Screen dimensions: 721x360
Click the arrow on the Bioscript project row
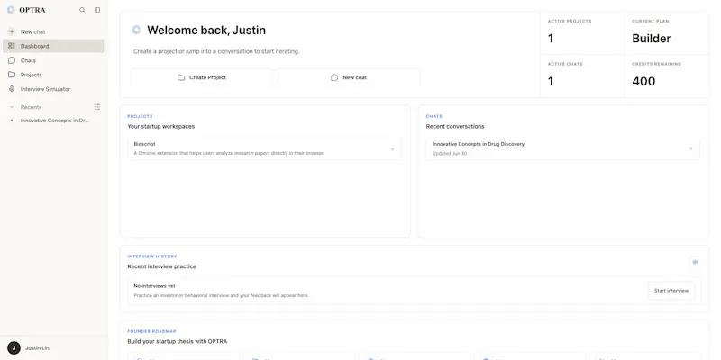pos(392,148)
